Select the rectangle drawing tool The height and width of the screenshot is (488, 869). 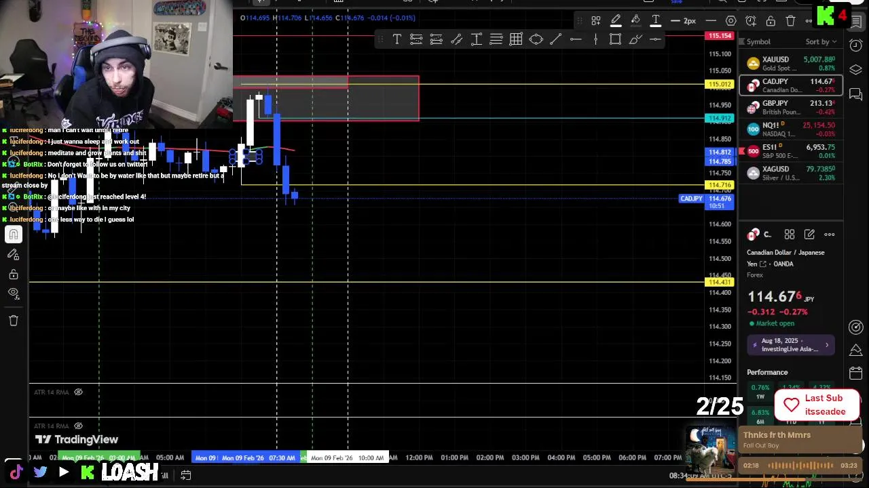point(615,39)
